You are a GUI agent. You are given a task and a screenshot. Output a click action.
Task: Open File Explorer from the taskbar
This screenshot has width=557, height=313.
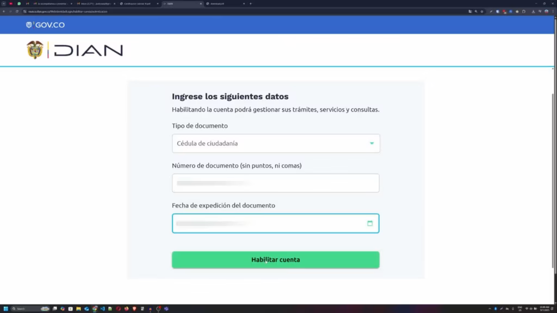[x=78, y=309]
